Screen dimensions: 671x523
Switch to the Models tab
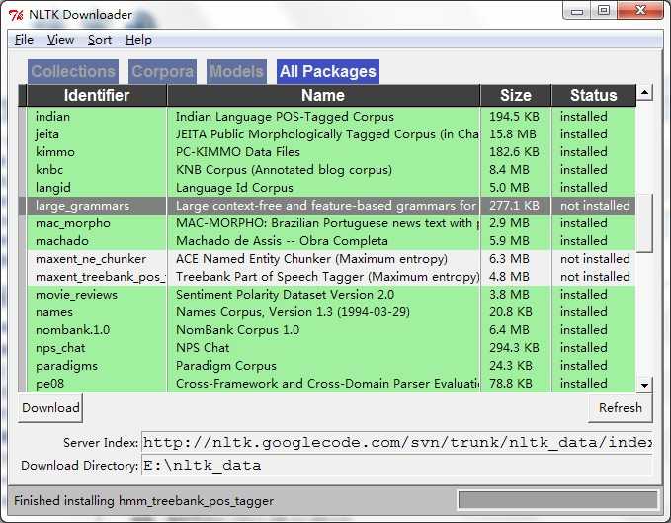236,71
